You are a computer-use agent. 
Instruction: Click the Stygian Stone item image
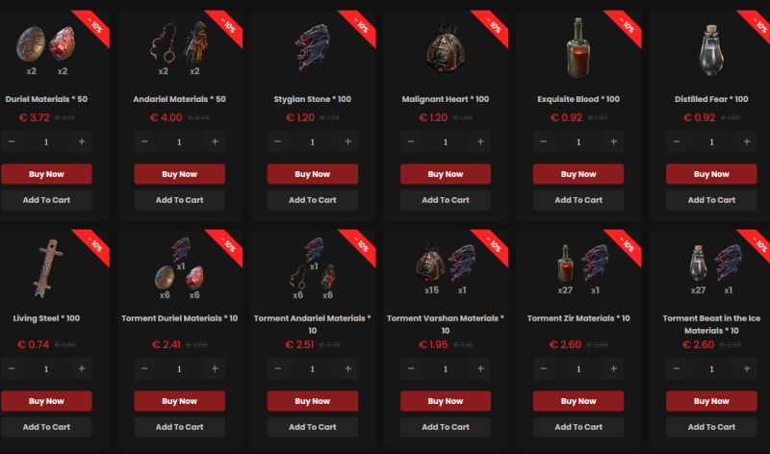pyautogui.click(x=312, y=47)
